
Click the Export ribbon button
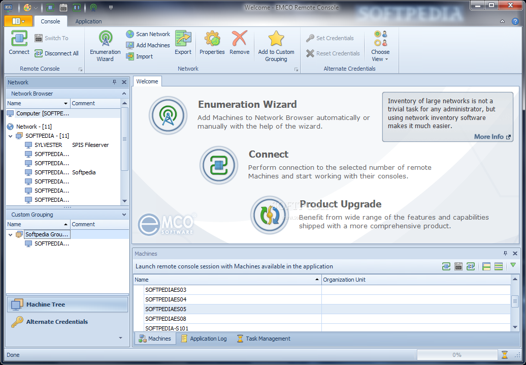(183, 43)
